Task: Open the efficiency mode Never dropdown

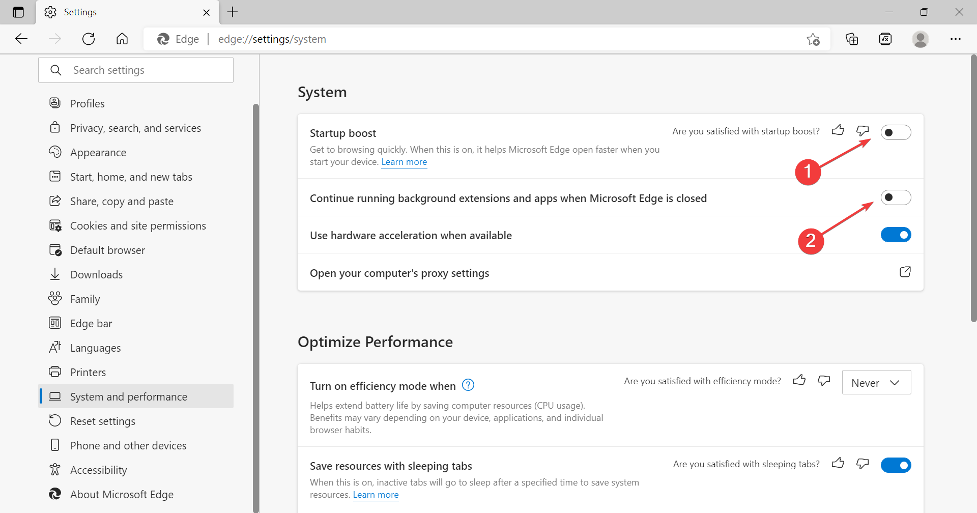Action: pos(876,382)
